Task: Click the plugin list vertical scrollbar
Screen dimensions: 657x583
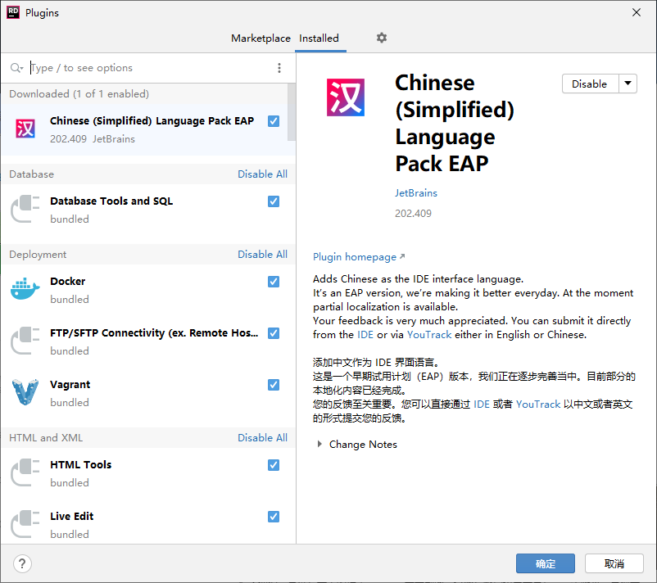Action: pos(292,112)
